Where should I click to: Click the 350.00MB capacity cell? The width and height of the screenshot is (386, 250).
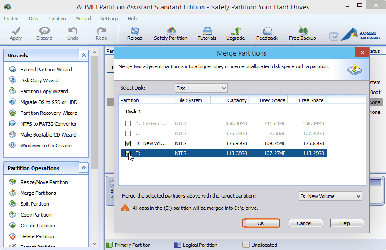[236, 123]
